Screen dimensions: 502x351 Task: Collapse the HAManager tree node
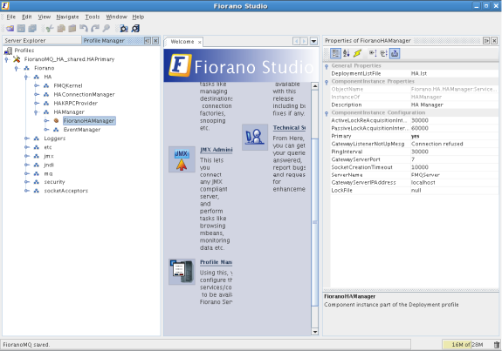tap(37, 112)
